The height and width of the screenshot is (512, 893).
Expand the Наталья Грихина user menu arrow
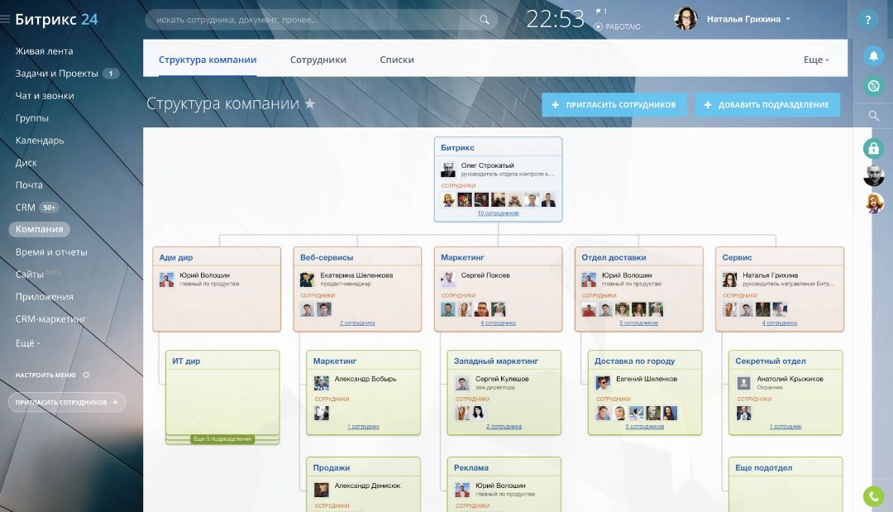point(788,19)
